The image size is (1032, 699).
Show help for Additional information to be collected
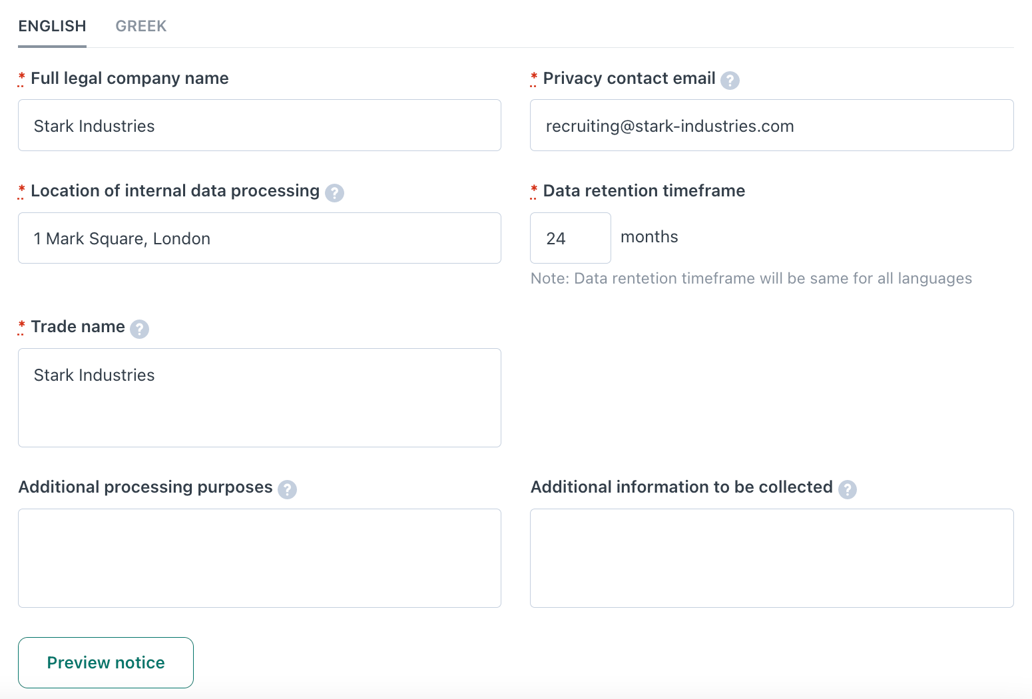(x=847, y=489)
